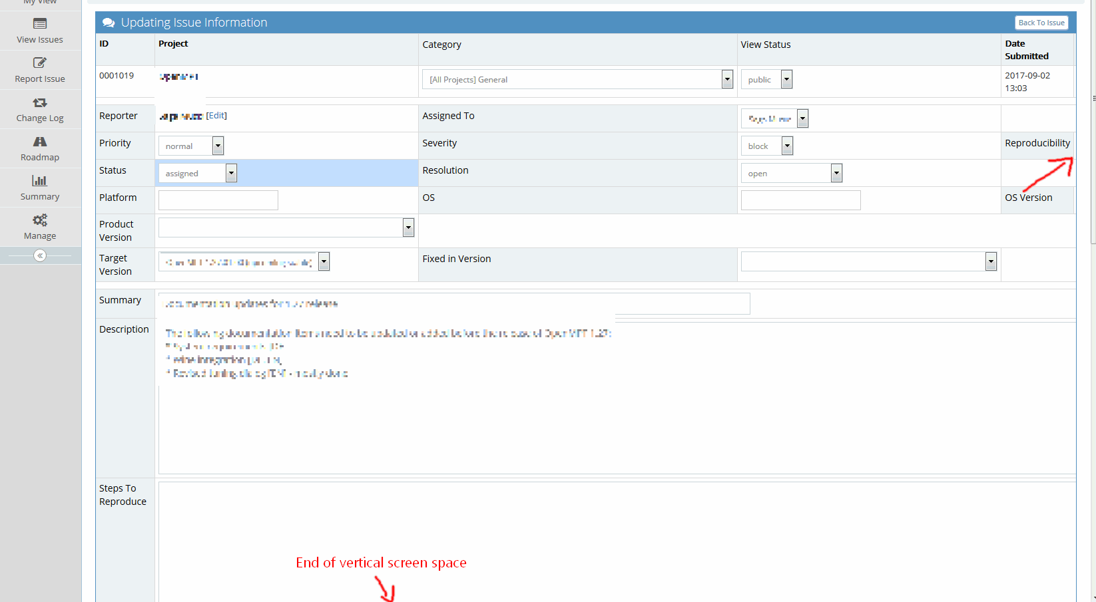Click the Report Issue pencil icon
This screenshot has width=1096, height=602.
40,63
